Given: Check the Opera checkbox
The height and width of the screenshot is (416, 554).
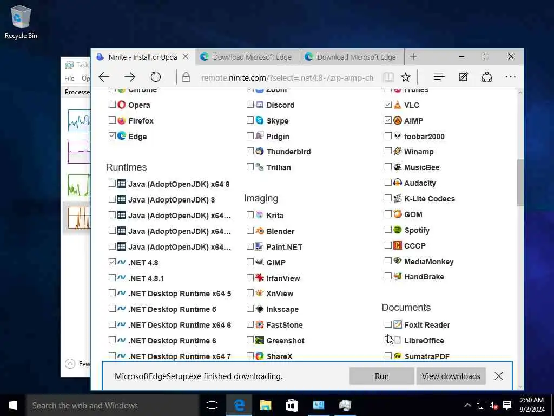Looking at the screenshot, I should (112, 105).
